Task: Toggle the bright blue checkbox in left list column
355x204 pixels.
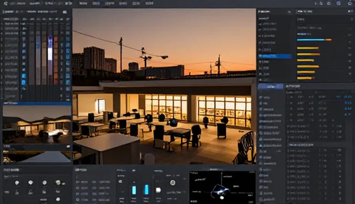Action: (23, 76)
